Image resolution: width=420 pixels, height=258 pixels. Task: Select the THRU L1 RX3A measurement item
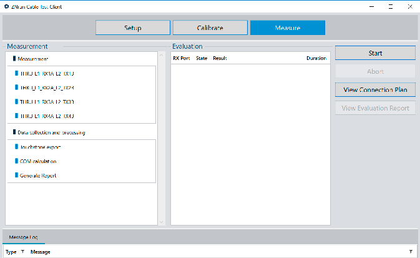(x=47, y=102)
